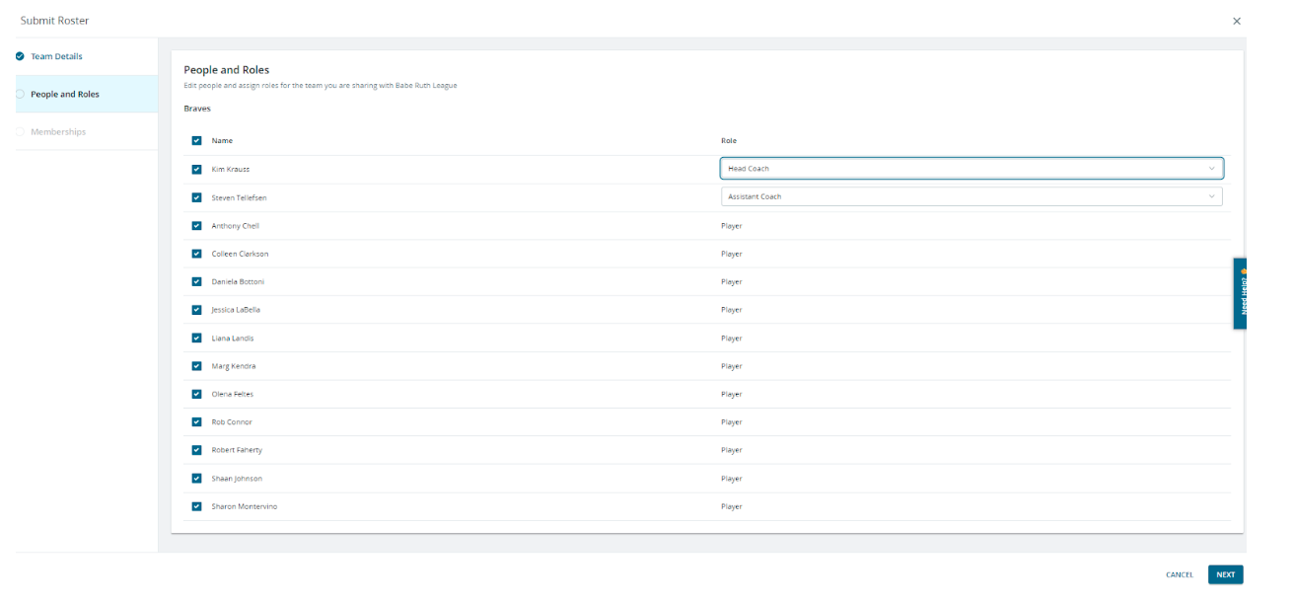Click the Liana Landis name link

point(233,339)
